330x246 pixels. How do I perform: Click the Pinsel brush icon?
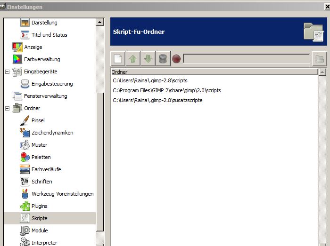(x=25, y=120)
